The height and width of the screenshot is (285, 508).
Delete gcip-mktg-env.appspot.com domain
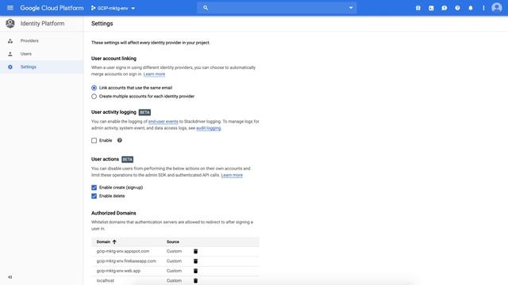click(195, 251)
